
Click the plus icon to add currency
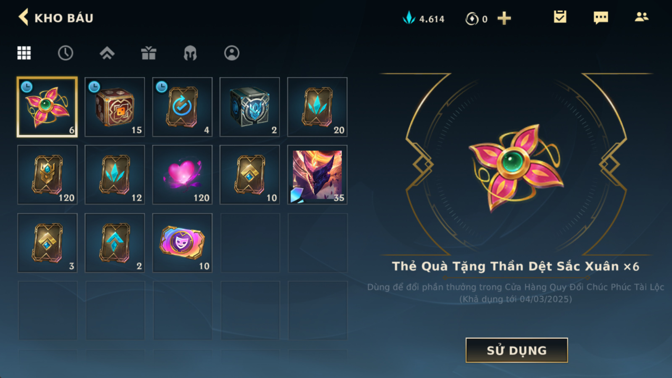[504, 18]
